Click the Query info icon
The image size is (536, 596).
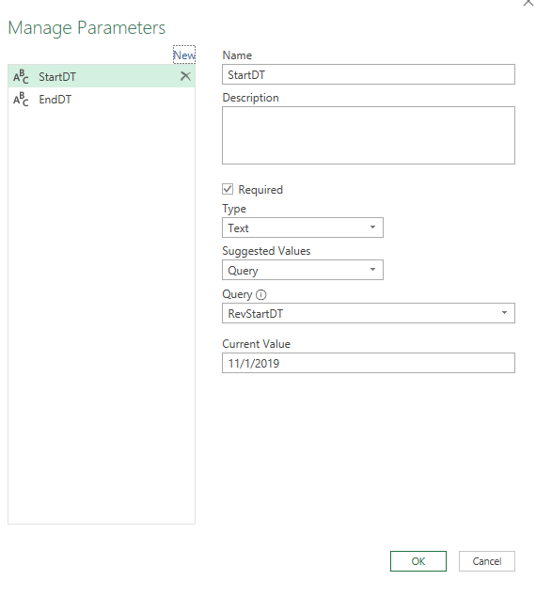coord(261,294)
